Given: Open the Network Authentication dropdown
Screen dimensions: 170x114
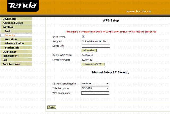Looking at the screenshot, I should 95,84.
